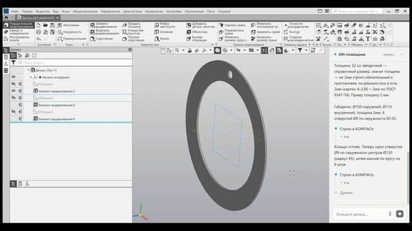This screenshot has width=412, height=231.
Task: Select the Придать толщину tool
Action: [x=131, y=25]
